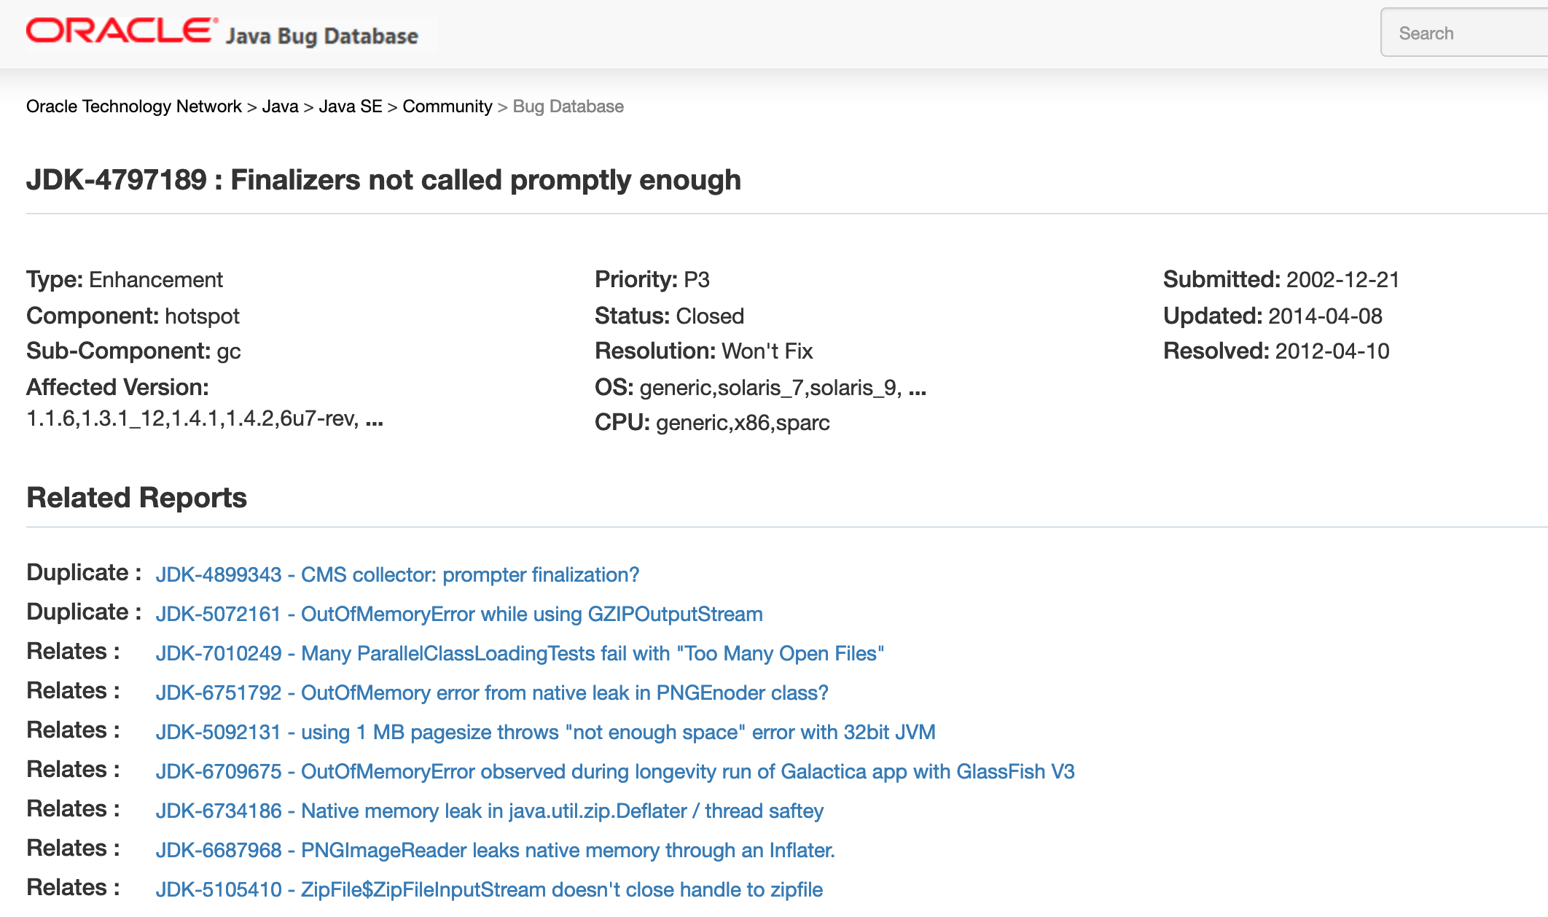The width and height of the screenshot is (1548, 917).
Task: Open JDK-6751792 PNGEnoder native leak report
Action: point(492,692)
